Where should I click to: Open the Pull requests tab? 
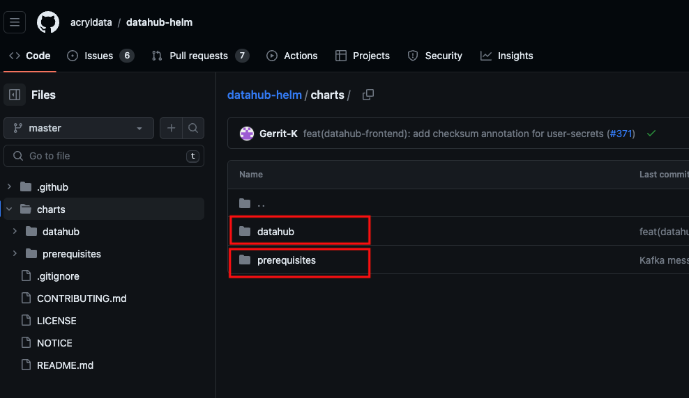coord(200,56)
